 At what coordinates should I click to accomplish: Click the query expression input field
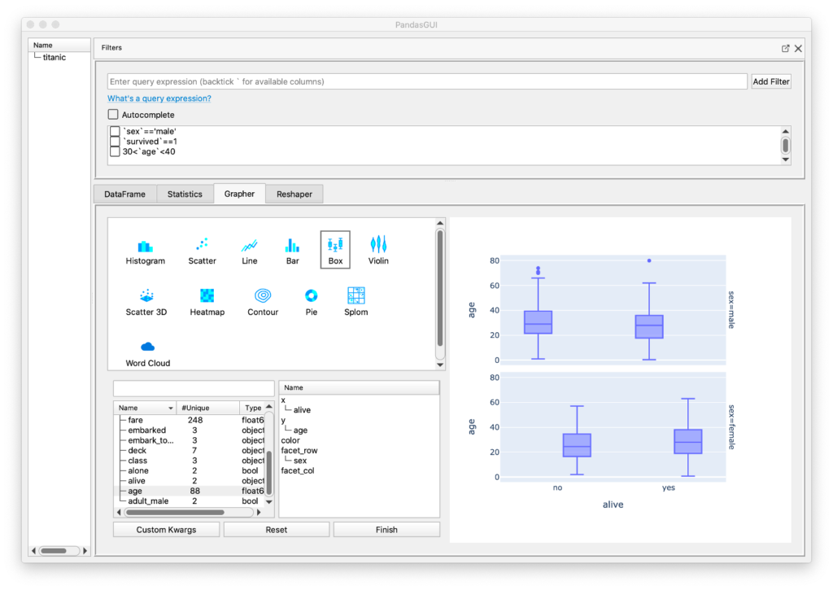click(x=427, y=81)
